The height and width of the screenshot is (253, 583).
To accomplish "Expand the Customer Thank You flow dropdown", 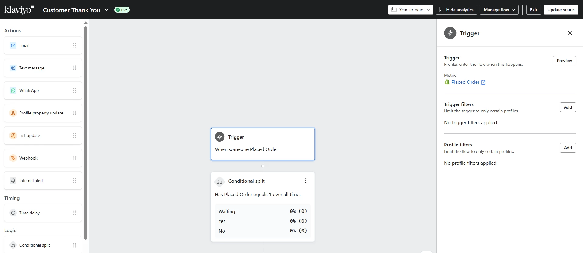I will (107, 10).
